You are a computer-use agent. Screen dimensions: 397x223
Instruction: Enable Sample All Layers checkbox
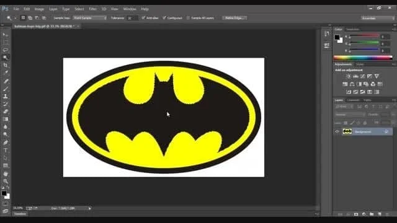[188, 18]
